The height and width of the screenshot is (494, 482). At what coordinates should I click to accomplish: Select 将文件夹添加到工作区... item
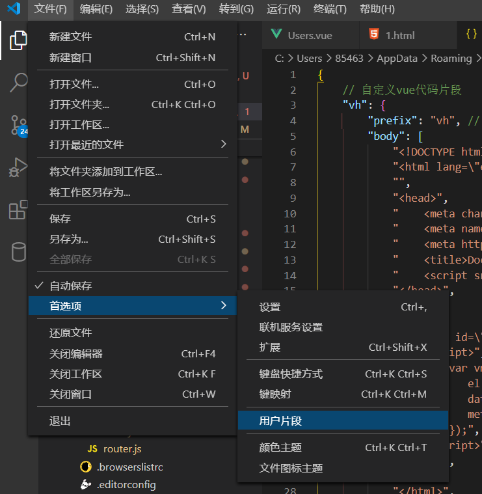point(132,172)
